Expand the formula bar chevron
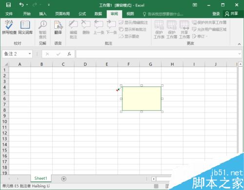 point(240,54)
